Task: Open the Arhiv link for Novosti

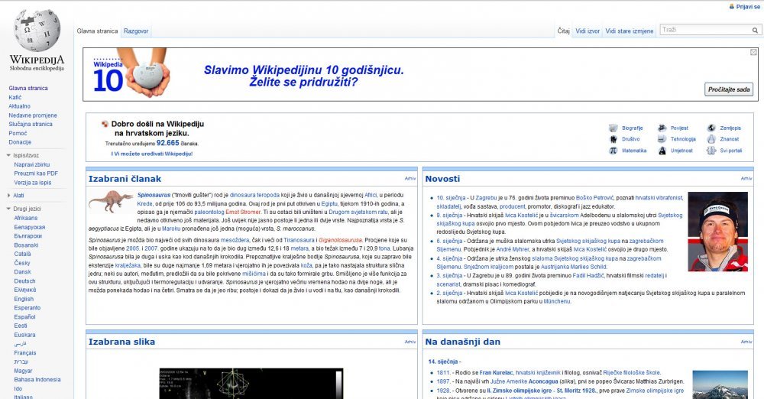Action: (x=746, y=179)
